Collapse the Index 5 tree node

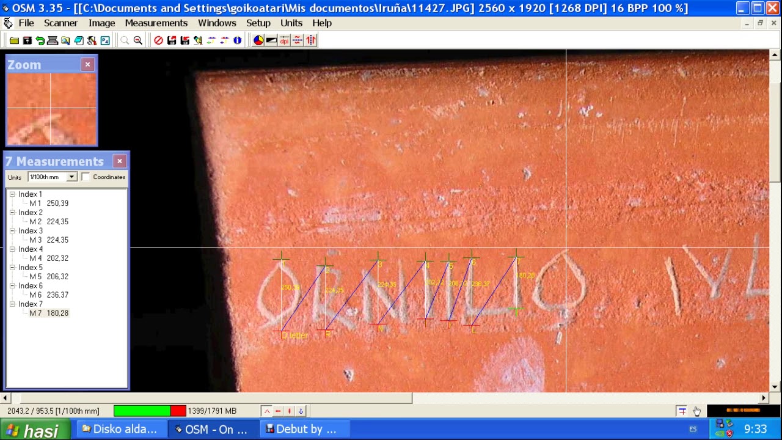pos(12,268)
